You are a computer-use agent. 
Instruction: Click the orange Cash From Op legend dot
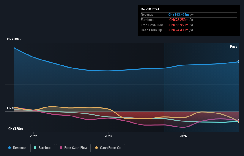[97, 148]
